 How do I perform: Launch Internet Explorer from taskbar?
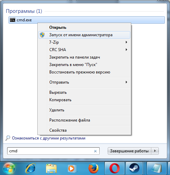[x=30, y=168]
